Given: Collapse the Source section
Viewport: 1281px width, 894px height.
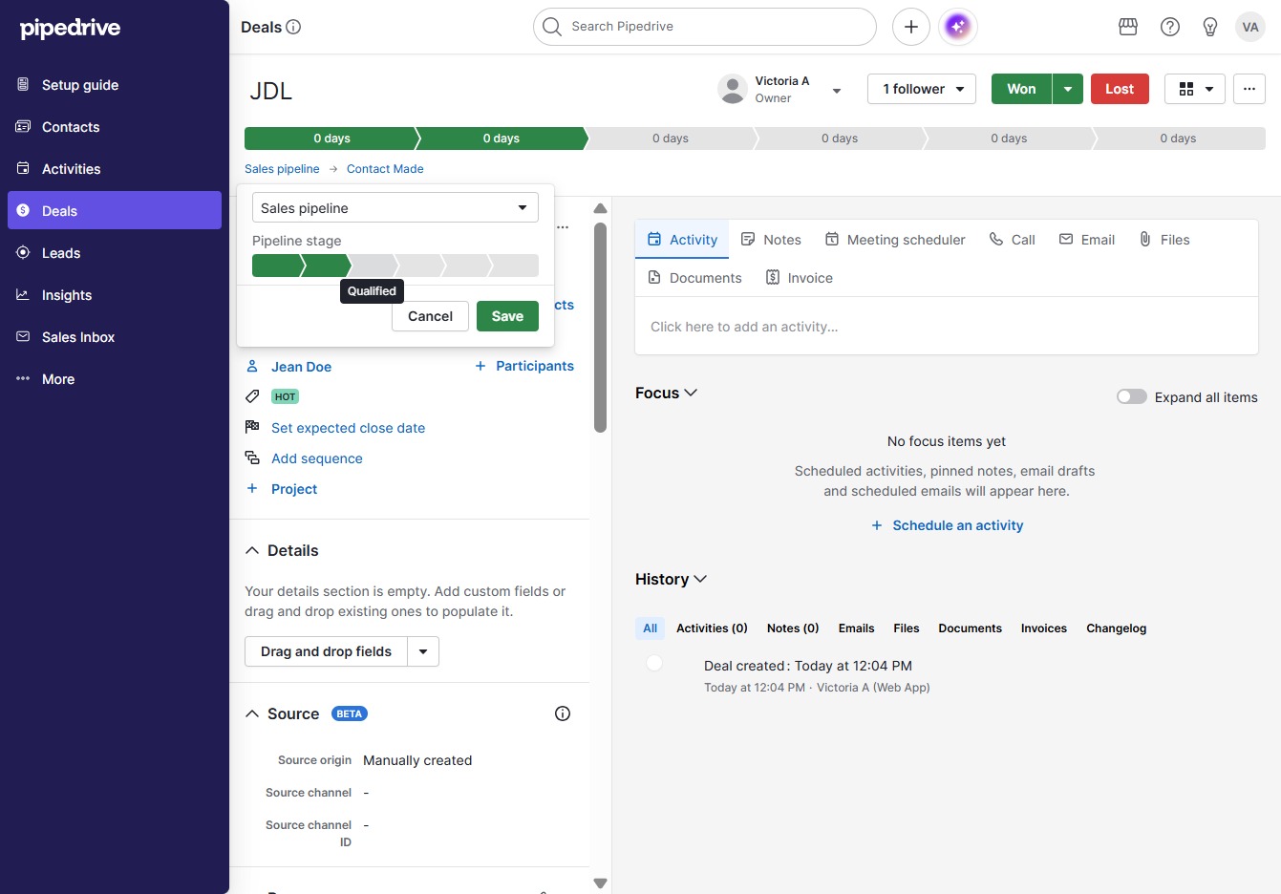Looking at the screenshot, I should pos(252,713).
